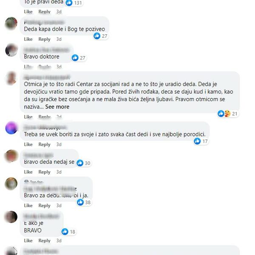Like the 'Deda kapa dole i Bog te poziveo' comment
Screen dimensions: 255x255
28,39
